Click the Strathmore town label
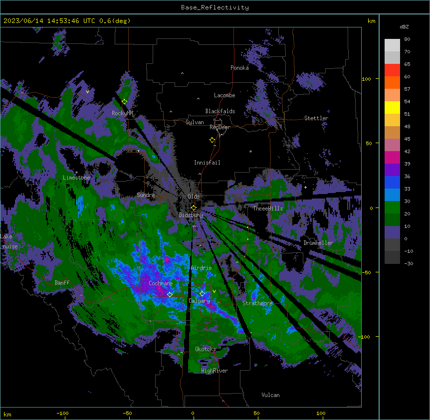430x420 pixels. [x=257, y=303]
